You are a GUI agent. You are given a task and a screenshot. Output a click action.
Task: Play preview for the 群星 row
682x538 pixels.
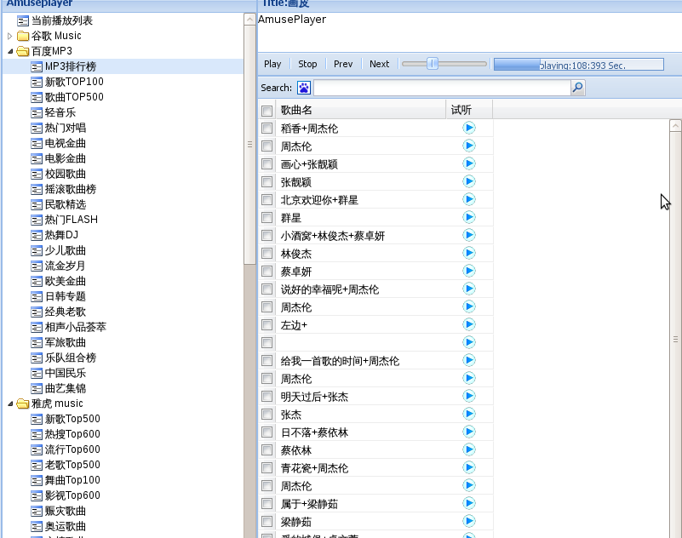point(469,217)
